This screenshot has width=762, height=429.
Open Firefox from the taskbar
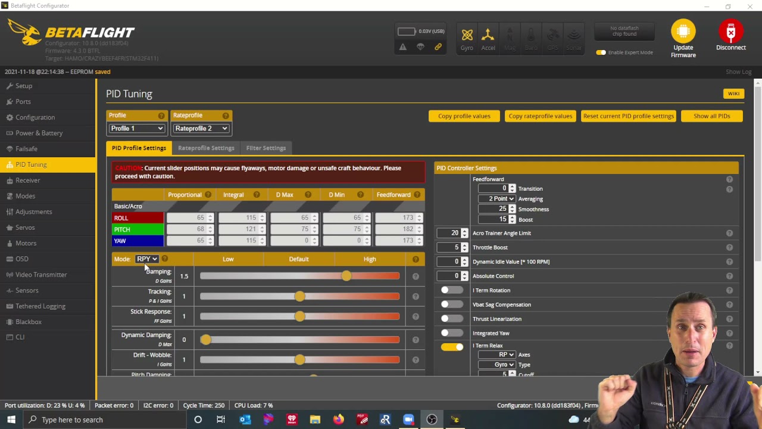(x=338, y=419)
